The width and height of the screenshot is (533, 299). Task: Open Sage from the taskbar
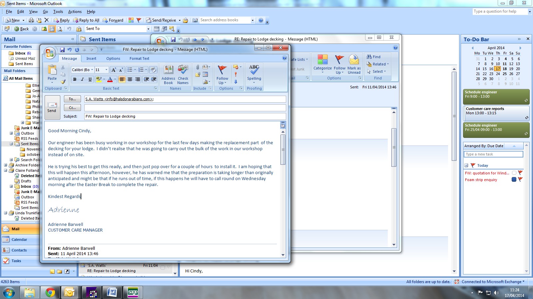[x=133, y=292]
